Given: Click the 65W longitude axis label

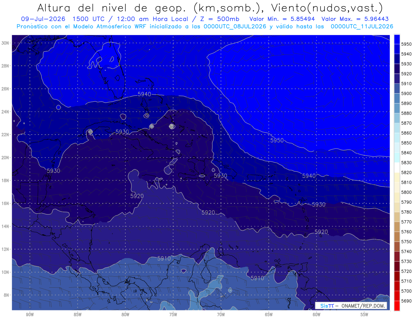Looking at the screenshot, I should (269, 315).
